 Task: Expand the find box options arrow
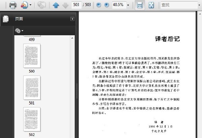pyautogui.click(x=199, y=5)
